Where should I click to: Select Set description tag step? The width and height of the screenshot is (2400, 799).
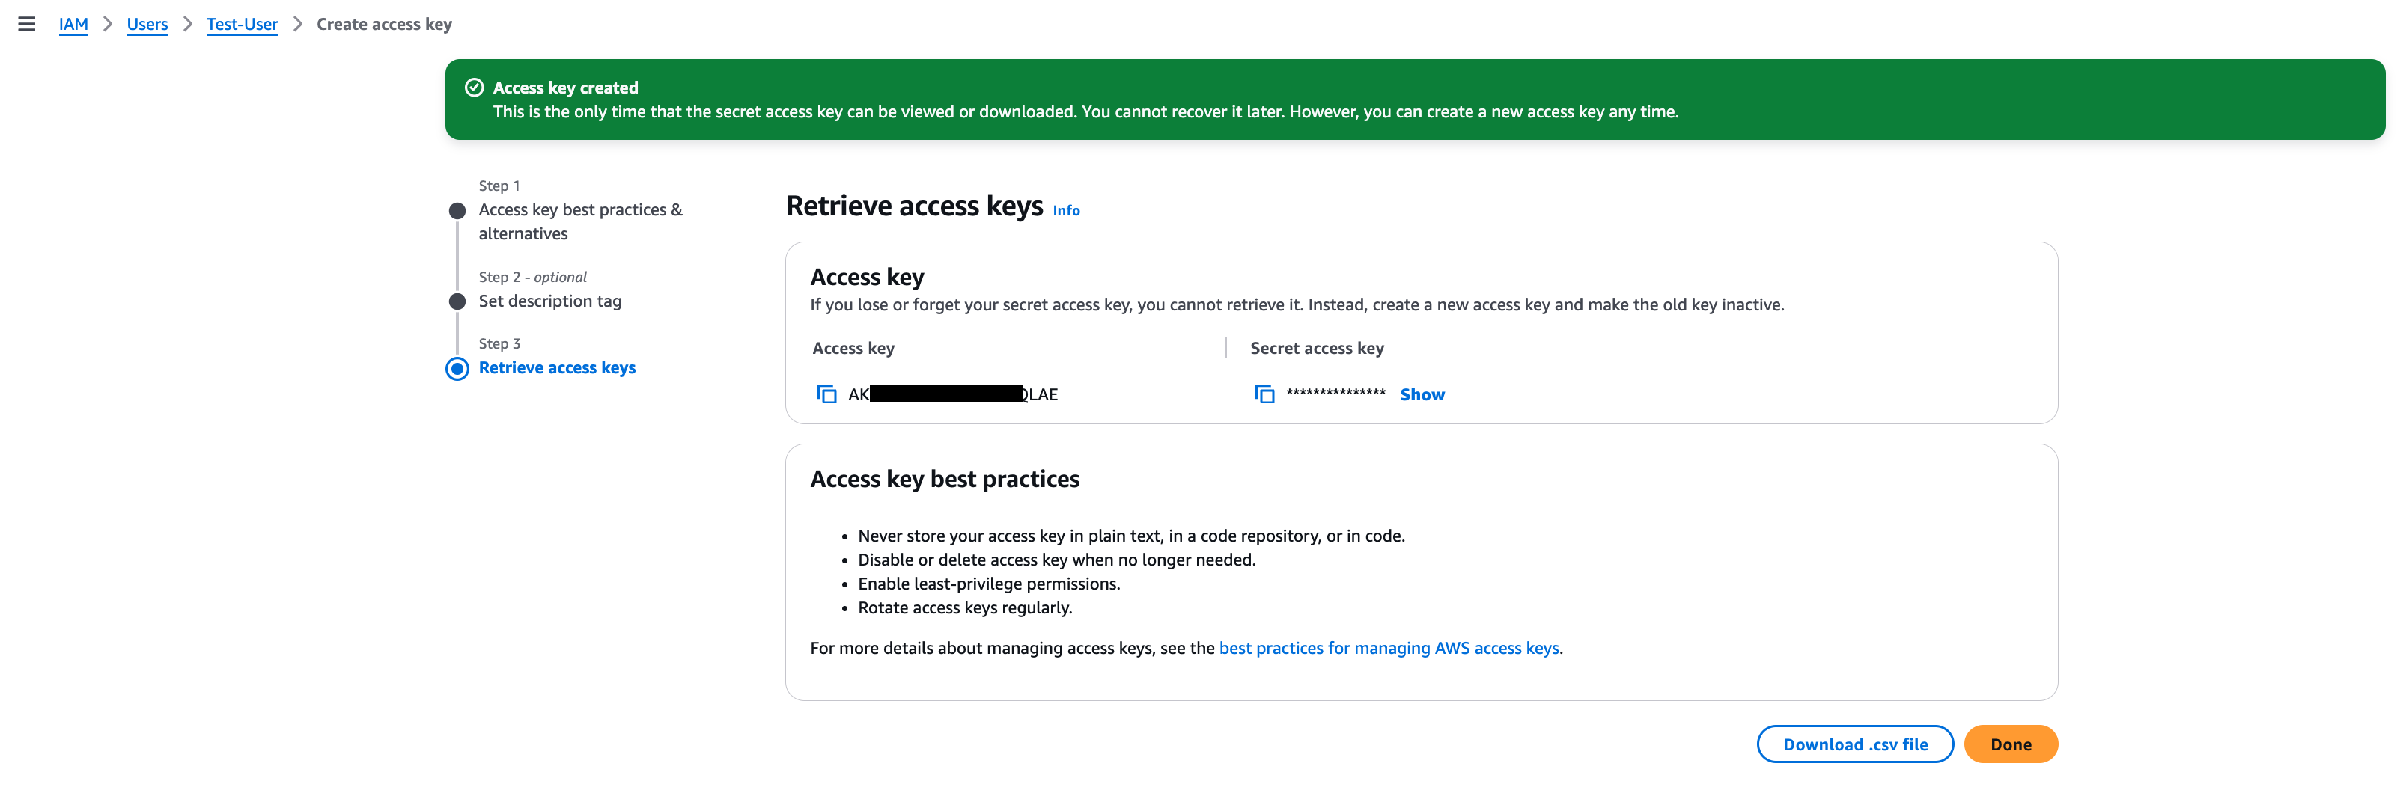(549, 301)
